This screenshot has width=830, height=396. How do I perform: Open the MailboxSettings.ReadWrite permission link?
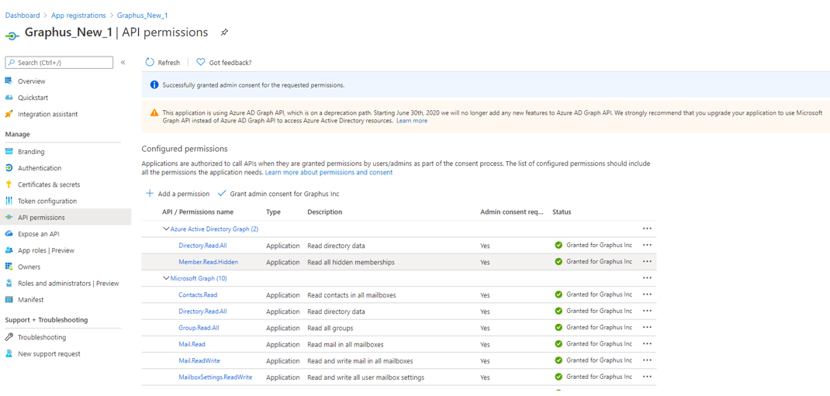(216, 377)
